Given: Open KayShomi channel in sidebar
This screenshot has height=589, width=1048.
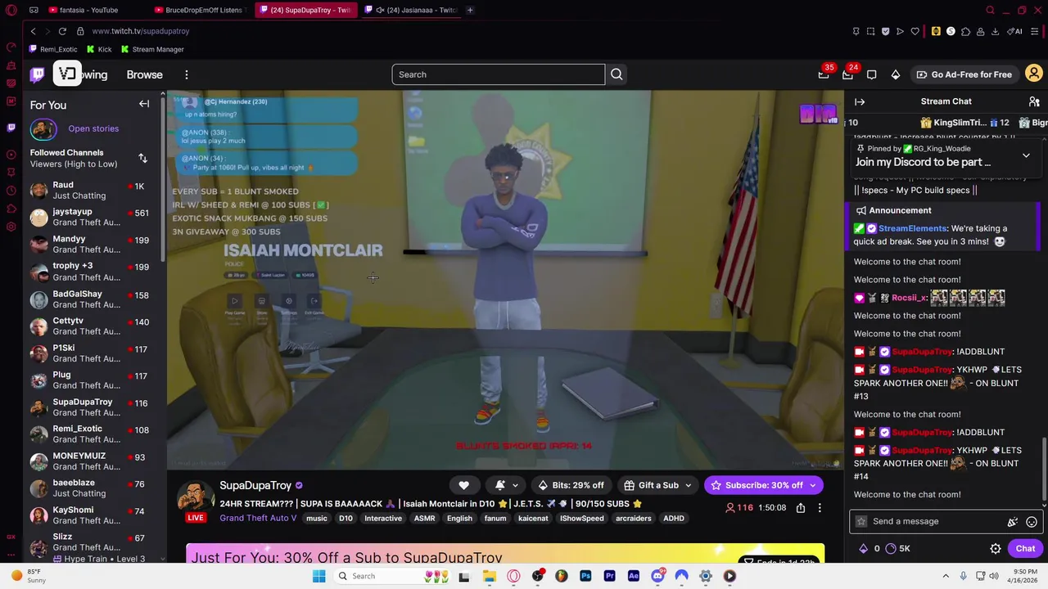Looking at the screenshot, I should click(94, 515).
